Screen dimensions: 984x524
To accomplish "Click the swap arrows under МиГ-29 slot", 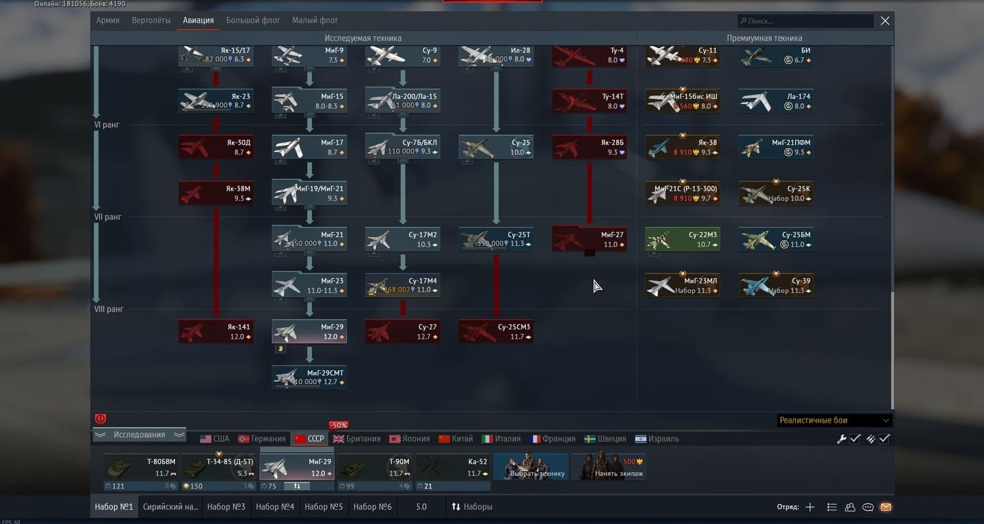I will tap(297, 486).
